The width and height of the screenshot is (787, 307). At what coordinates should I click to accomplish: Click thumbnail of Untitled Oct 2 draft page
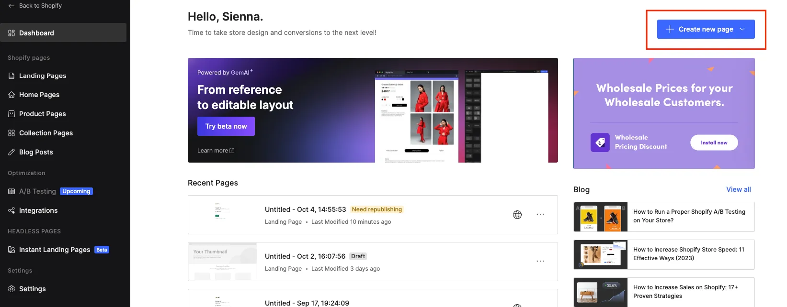[222, 262]
